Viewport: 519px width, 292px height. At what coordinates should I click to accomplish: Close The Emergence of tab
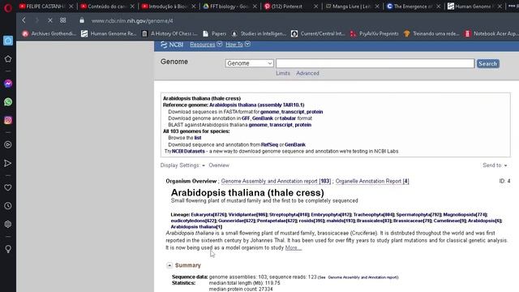tap(438, 6)
